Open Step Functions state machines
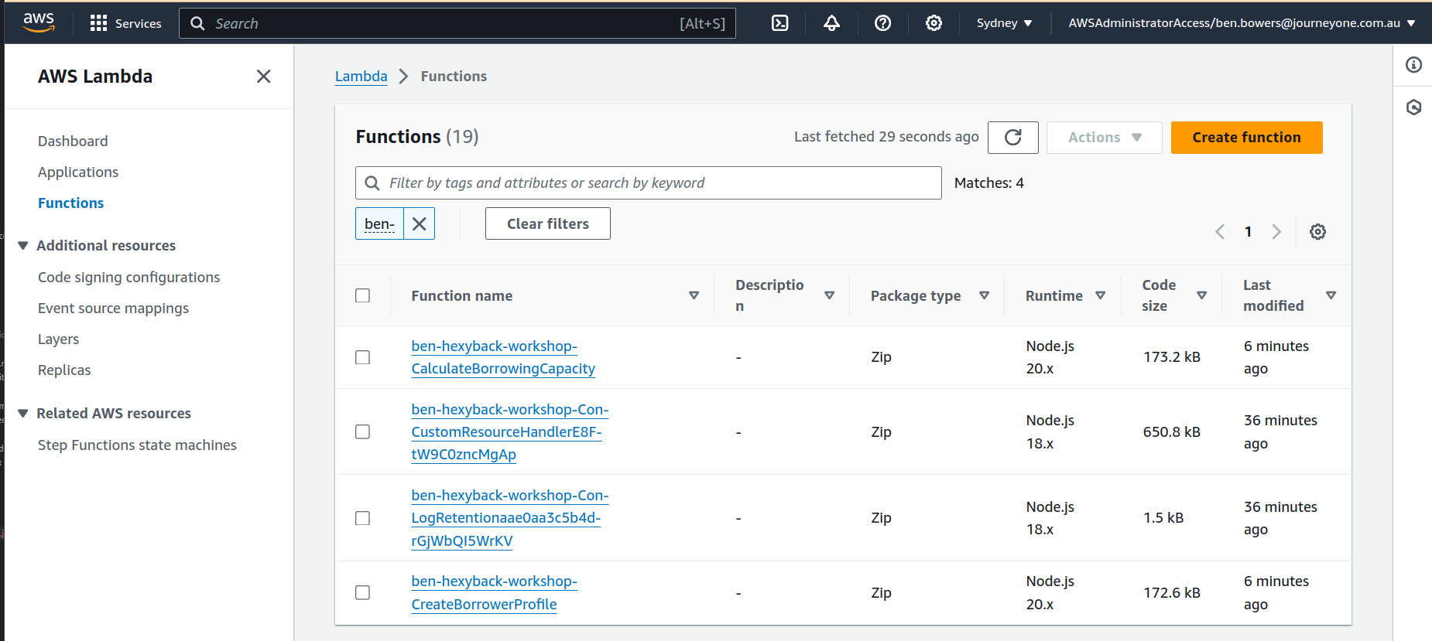The height and width of the screenshot is (641, 1432). pyautogui.click(x=137, y=445)
